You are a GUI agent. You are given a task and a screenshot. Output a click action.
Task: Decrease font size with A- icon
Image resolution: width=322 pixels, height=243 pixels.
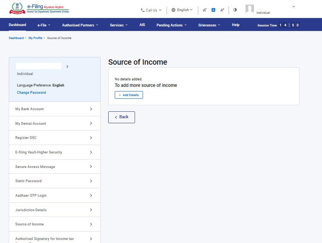click(x=205, y=10)
